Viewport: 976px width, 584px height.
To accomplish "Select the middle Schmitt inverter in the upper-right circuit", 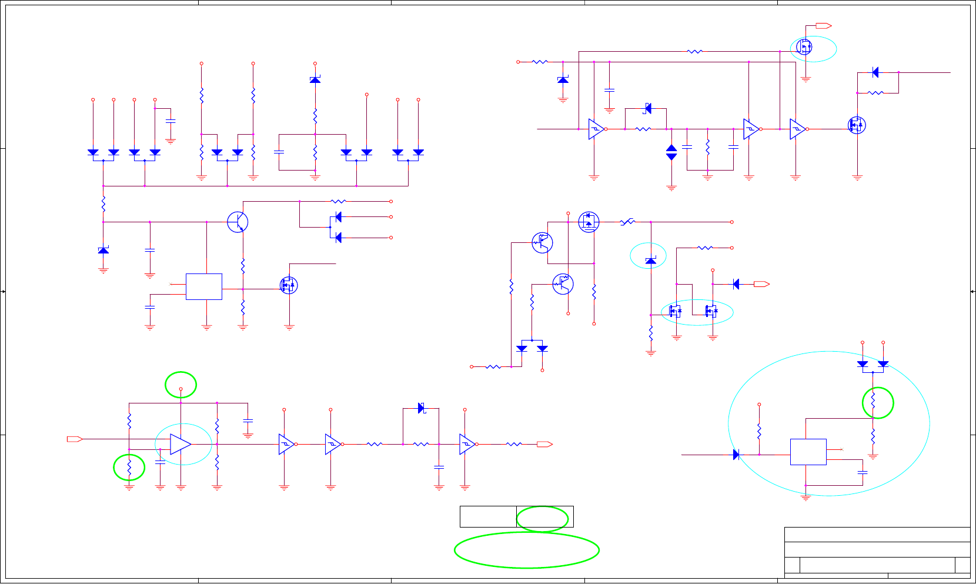I will tap(753, 129).
